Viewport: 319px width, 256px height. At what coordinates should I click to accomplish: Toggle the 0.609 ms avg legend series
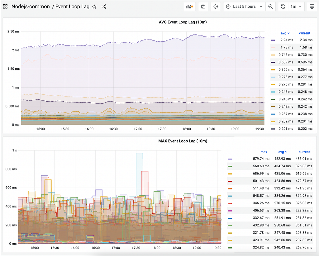[x=292, y=62]
